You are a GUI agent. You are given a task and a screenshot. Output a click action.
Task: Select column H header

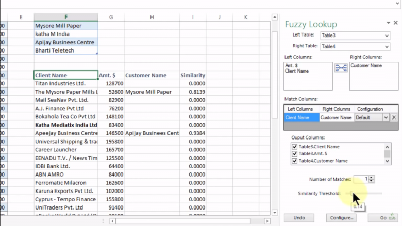pos(152,17)
